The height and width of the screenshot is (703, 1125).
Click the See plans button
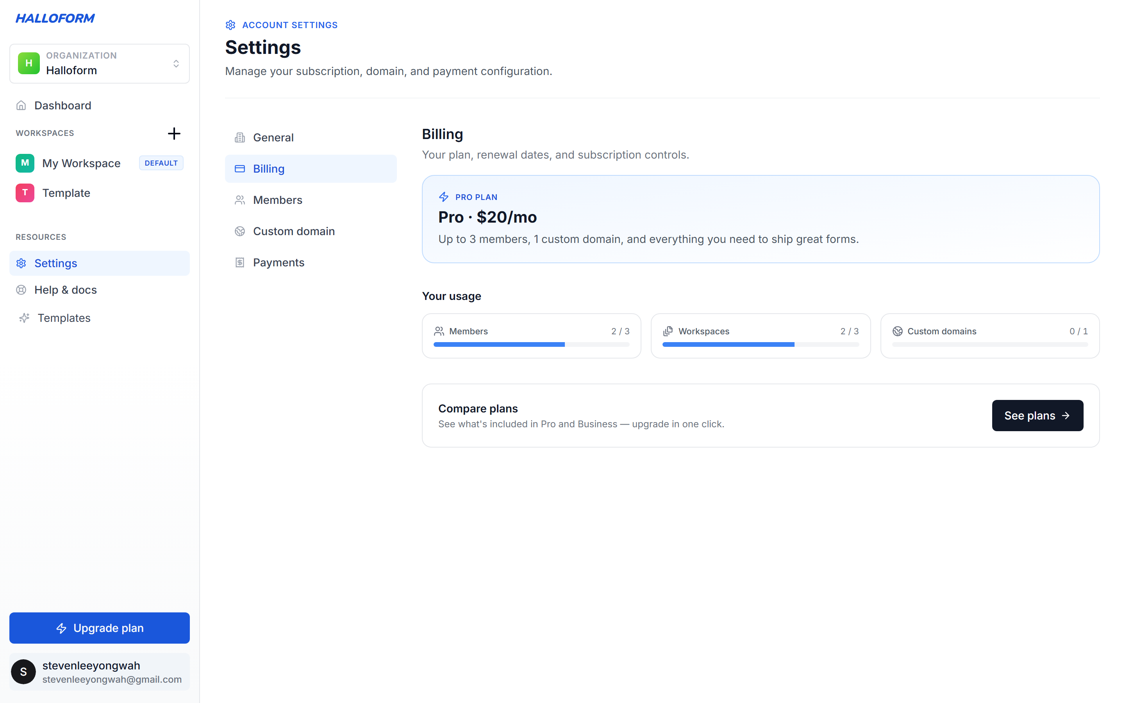pyautogui.click(x=1037, y=416)
